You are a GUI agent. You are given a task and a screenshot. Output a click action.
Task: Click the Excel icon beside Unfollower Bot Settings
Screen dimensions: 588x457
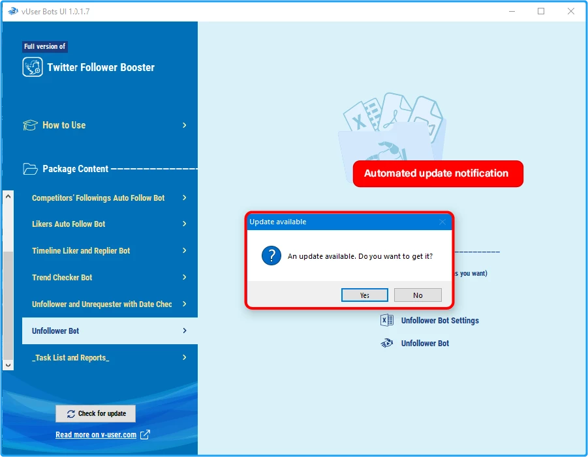click(386, 320)
